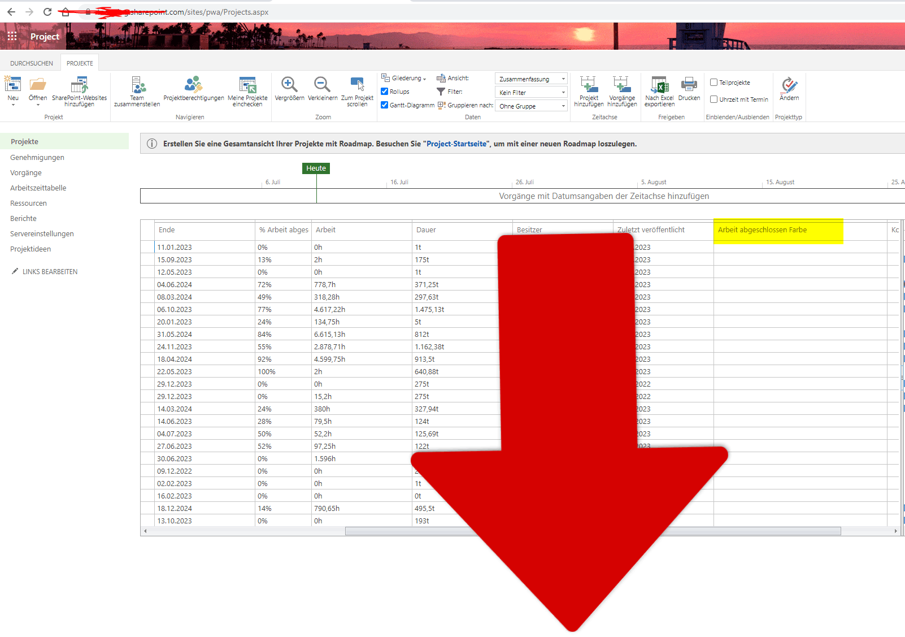
Task: Toggle the Rollups checkbox
Action: (384, 91)
